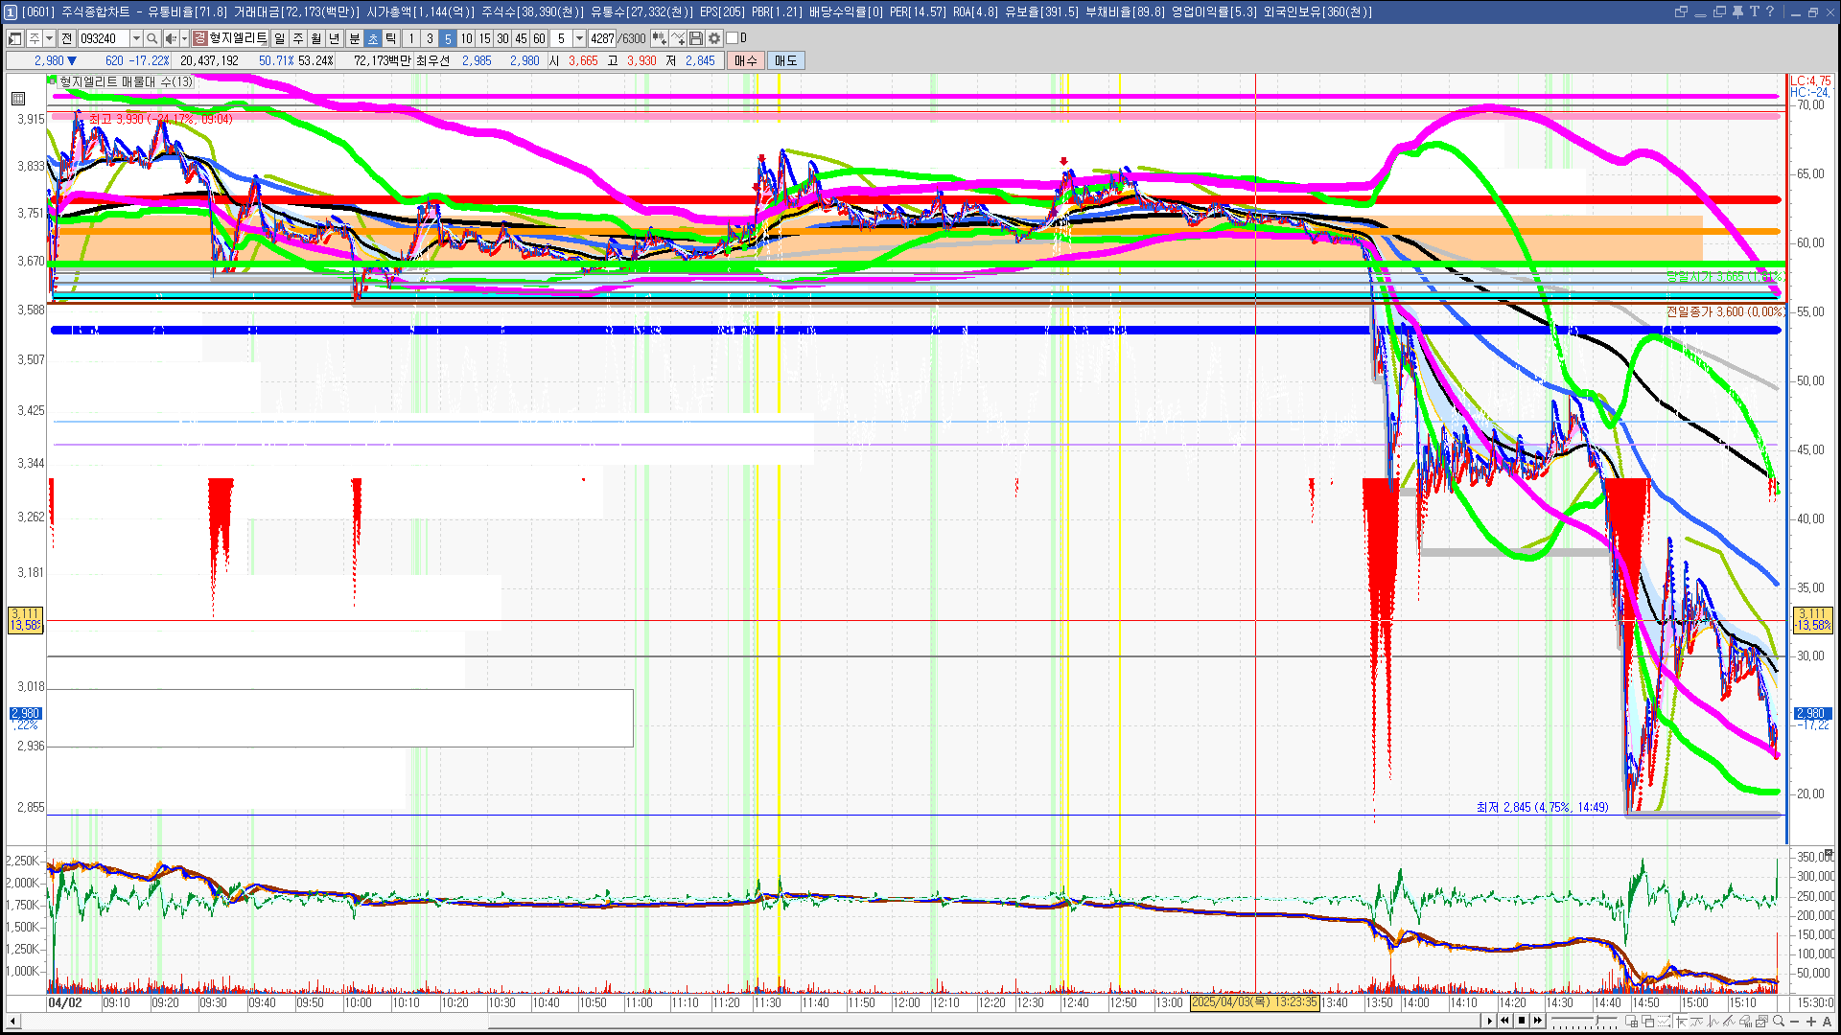The height and width of the screenshot is (1035, 1841).
Task: Open chart settings gear icon
Action: click(x=714, y=38)
